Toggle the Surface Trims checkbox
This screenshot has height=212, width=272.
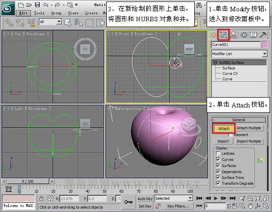click(218, 177)
